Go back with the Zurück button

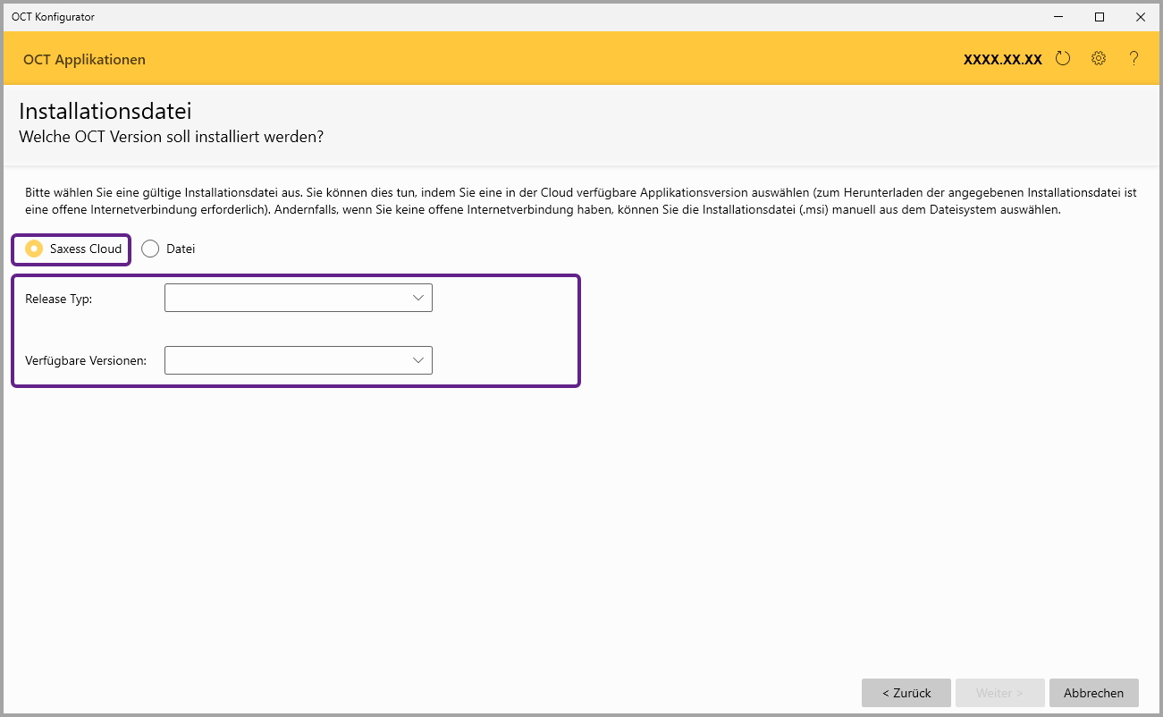coord(906,693)
